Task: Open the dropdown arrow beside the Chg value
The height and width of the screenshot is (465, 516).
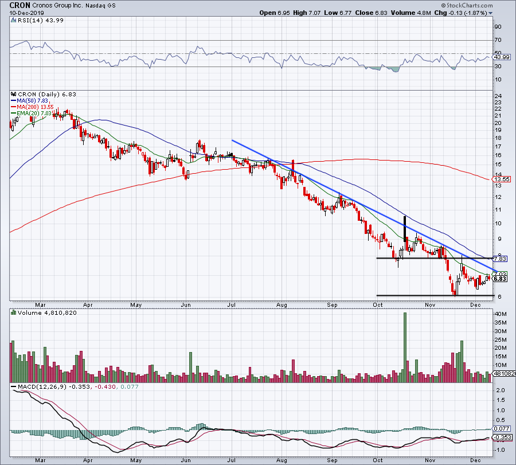Action: tap(491, 13)
